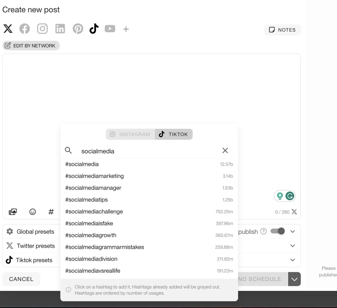The height and width of the screenshot is (308, 337).
Task: Click the green lightbulb suggestion icon
Action: 280,196
